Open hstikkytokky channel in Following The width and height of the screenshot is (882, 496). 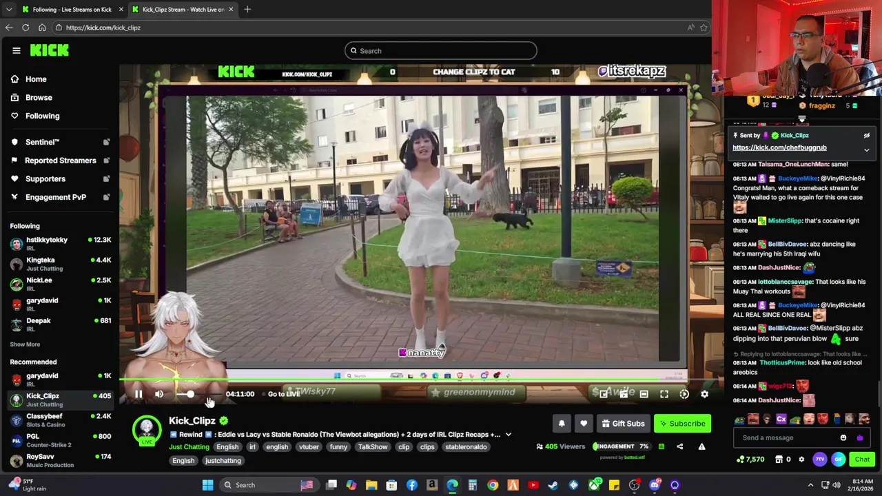[60, 243]
